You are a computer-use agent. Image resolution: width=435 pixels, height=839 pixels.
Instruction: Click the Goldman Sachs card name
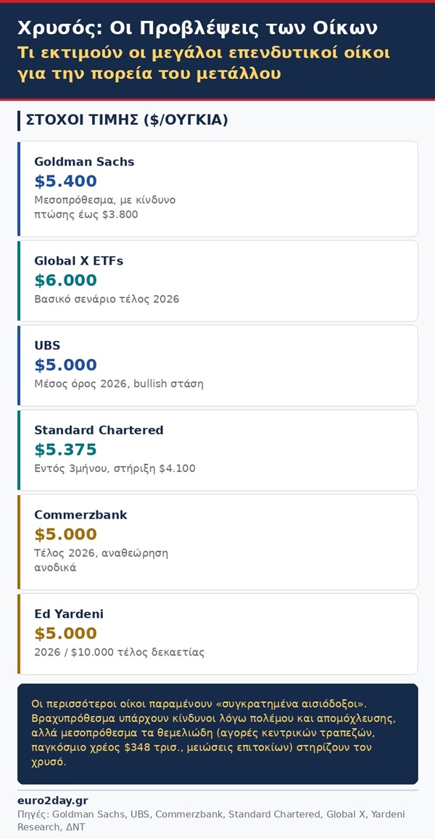84,162
